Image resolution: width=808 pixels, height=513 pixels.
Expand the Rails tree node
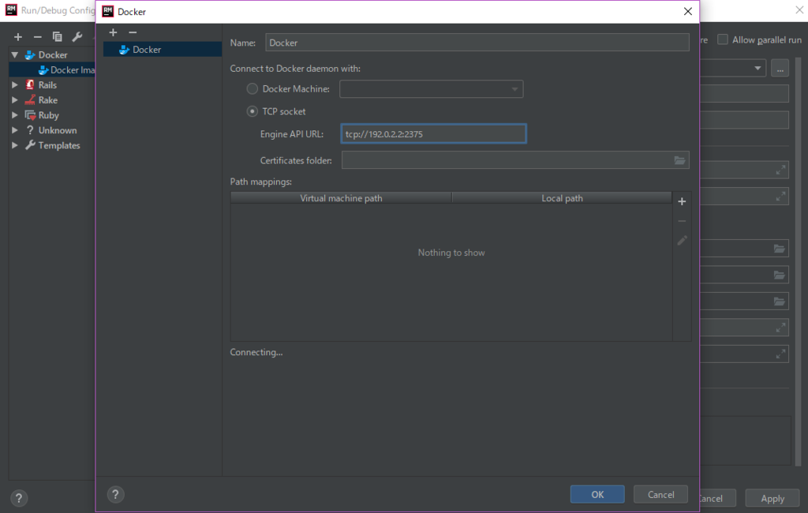tap(15, 85)
